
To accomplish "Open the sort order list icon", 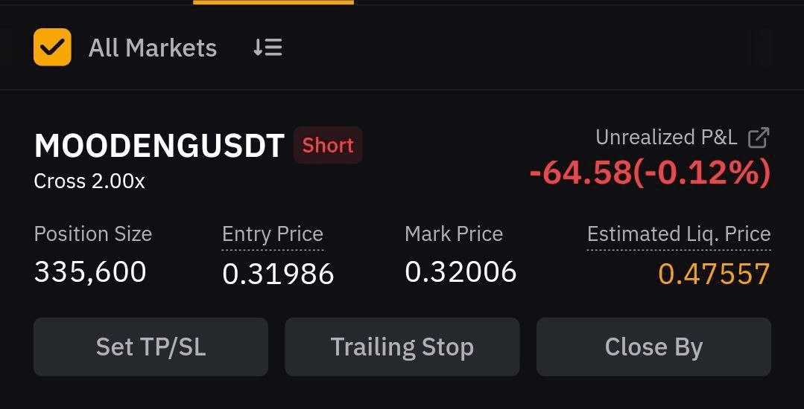I will 268,48.
